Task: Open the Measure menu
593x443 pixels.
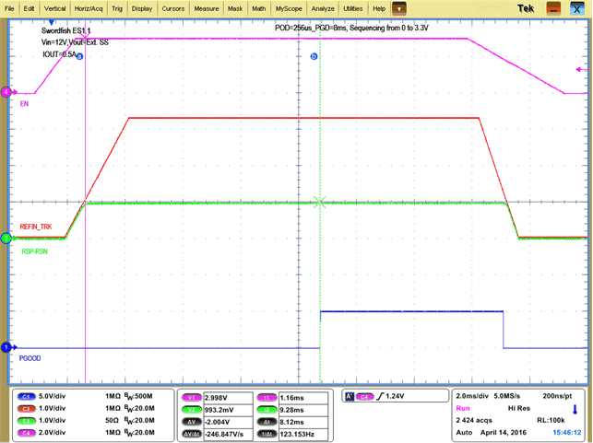Action: point(206,8)
